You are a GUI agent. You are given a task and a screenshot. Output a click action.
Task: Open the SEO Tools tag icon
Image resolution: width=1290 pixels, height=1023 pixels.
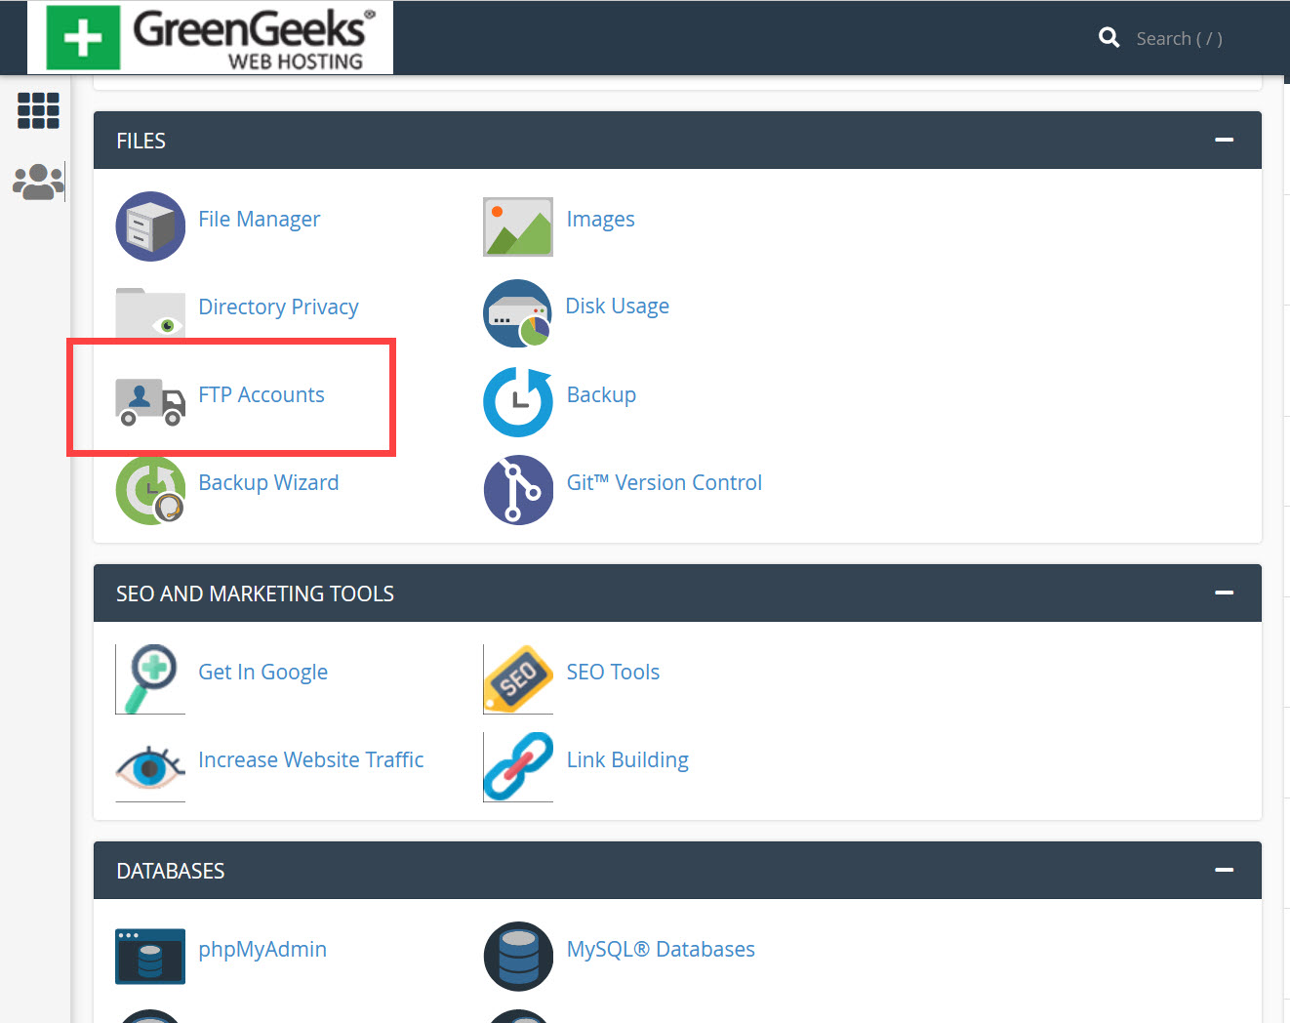coord(518,679)
